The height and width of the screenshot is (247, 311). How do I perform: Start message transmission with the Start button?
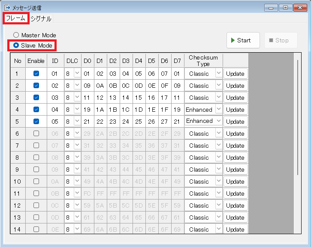click(x=243, y=40)
